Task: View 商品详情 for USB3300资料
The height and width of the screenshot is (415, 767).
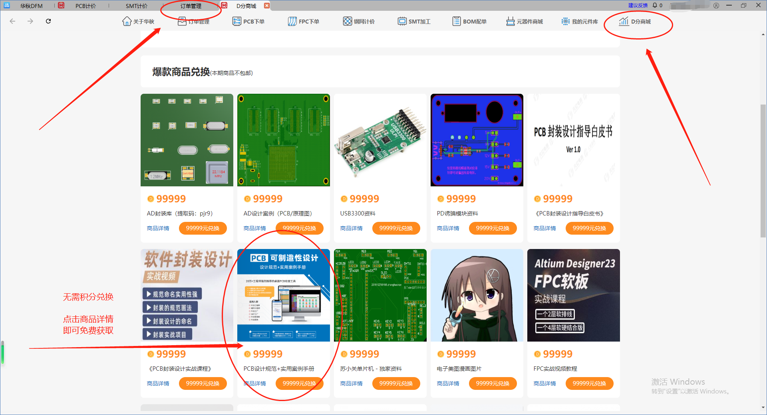Action: (352, 228)
